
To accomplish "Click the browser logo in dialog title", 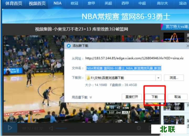I will [x=69, y=46].
